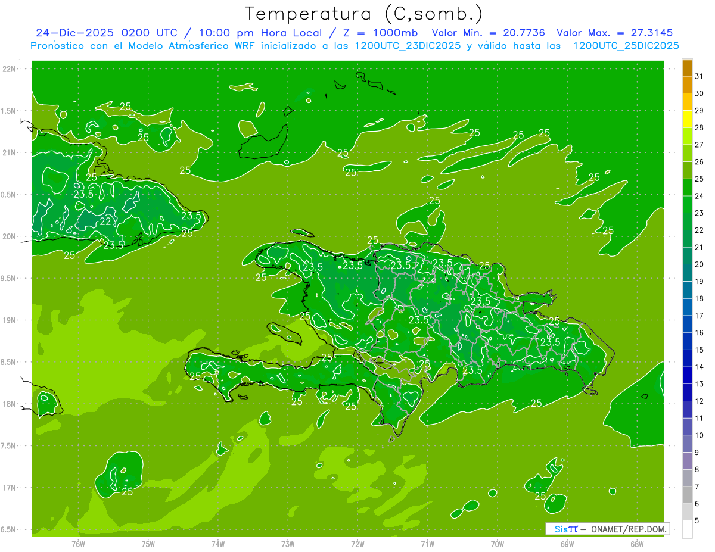Click the 73W longitude axis label
This screenshot has height=552, width=715.
coord(288,544)
